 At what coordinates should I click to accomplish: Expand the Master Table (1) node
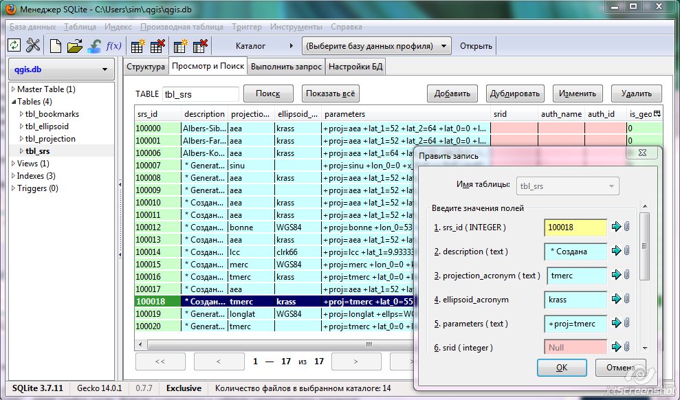[13, 89]
